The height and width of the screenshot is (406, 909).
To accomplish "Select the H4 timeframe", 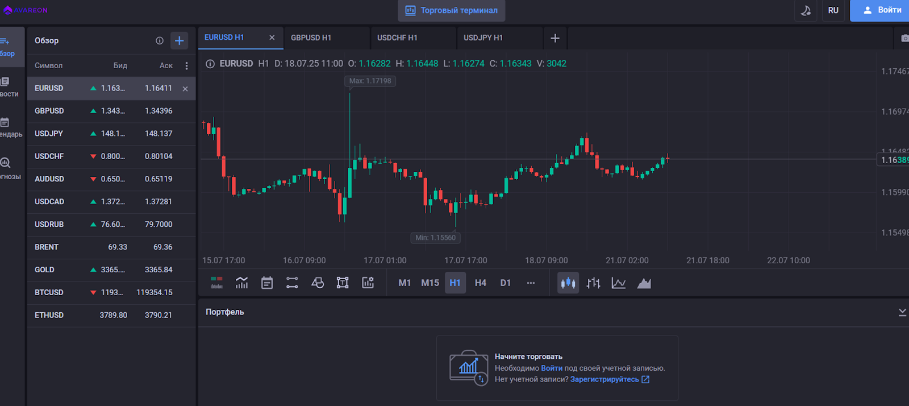I will (481, 283).
